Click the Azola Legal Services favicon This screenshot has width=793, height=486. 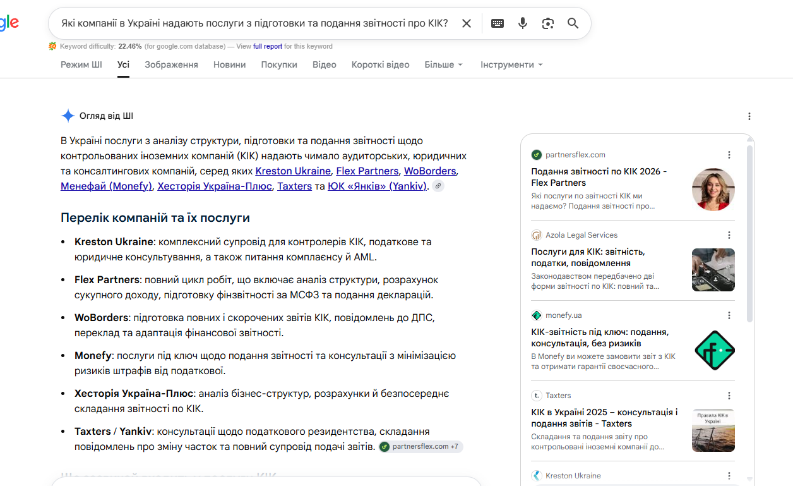537,235
